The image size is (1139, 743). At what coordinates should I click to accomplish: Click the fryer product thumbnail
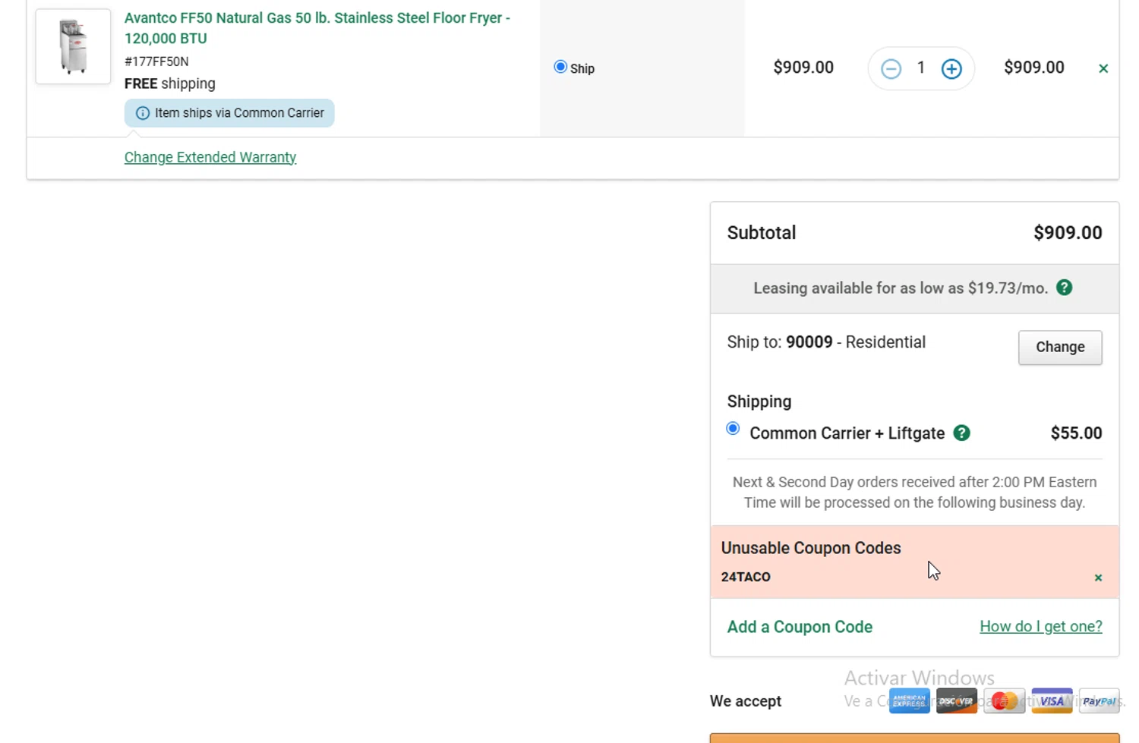tap(73, 46)
